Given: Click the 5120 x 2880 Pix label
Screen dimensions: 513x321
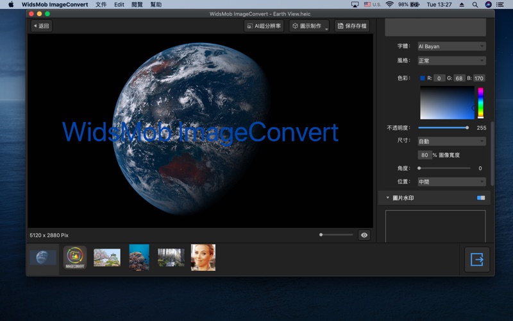Looking at the screenshot, I should click(49, 235).
